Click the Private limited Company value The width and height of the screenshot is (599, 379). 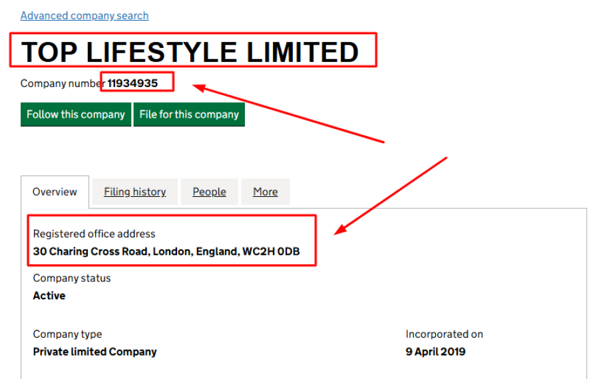click(x=95, y=352)
